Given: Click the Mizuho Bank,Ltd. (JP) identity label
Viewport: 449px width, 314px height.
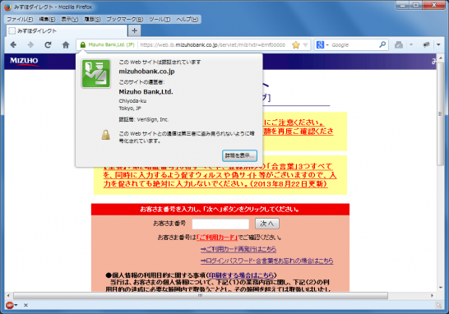Looking at the screenshot, I should (x=111, y=45).
